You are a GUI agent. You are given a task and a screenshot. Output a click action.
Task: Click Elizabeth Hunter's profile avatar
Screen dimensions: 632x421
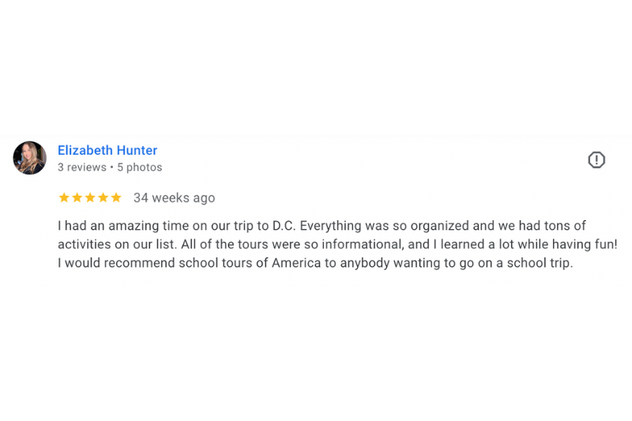click(30, 158)
